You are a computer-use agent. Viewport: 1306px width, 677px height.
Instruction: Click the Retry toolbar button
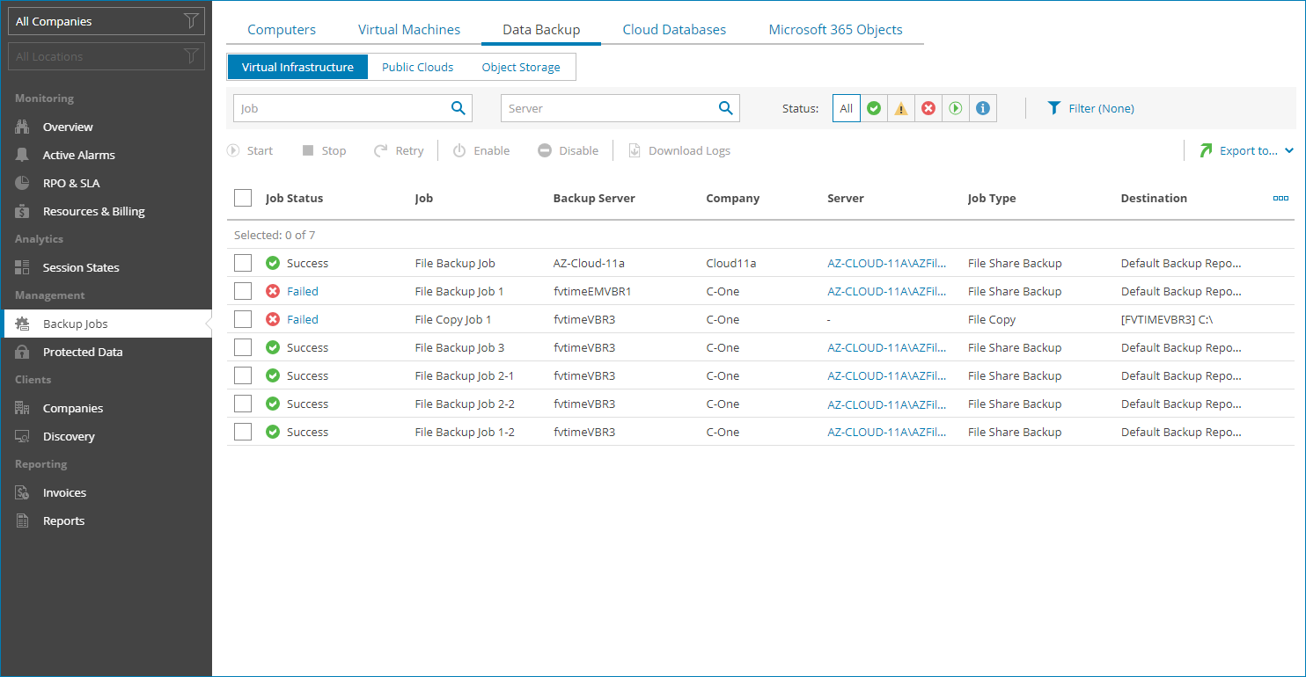click(x=399, y=150)
